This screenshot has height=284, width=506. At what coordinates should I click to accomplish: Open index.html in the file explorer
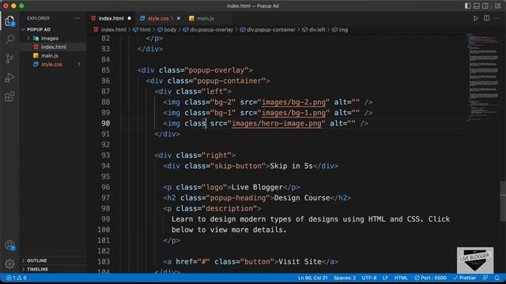[54, 47]
